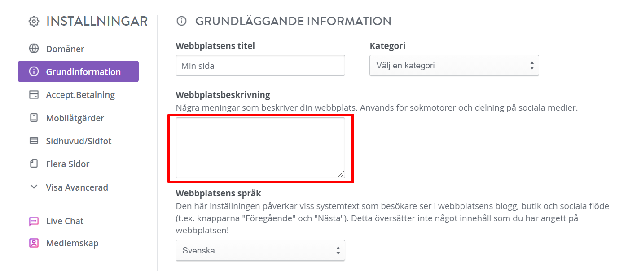The image size is (628, 271).
Task: Open the Kategori dropdown
Action: (x=454, y=65)
